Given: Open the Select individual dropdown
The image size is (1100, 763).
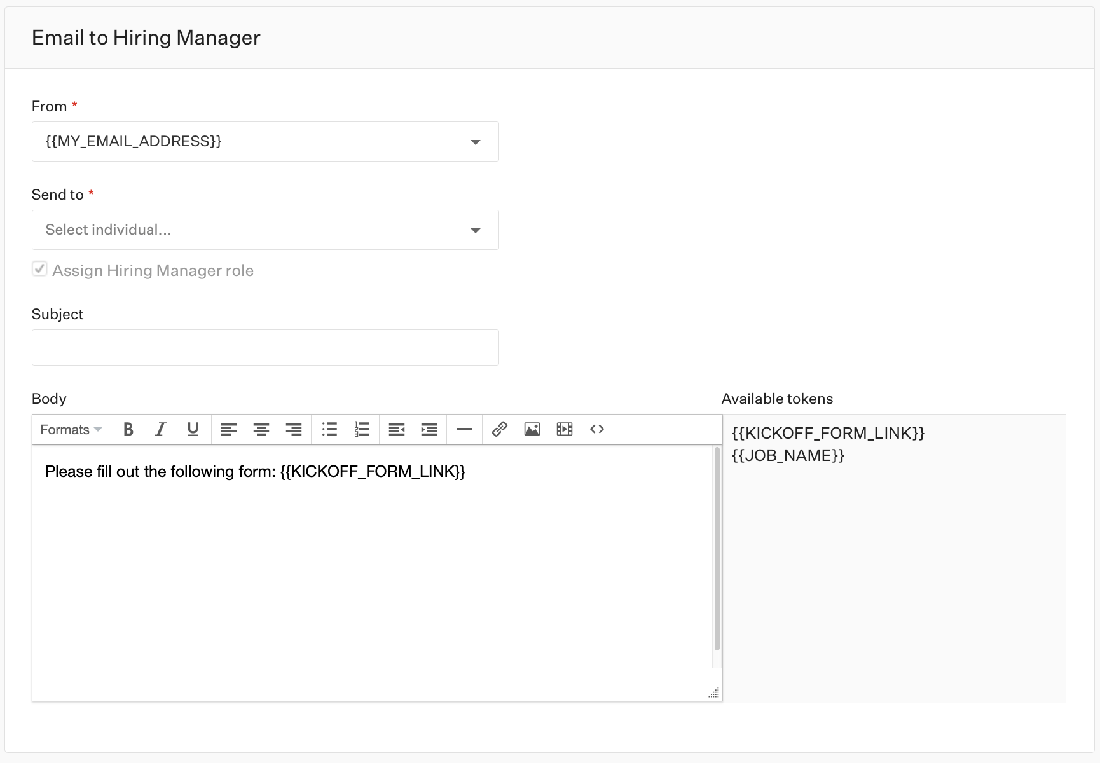Looking at the screenshot, I should (x=475, y=230).
